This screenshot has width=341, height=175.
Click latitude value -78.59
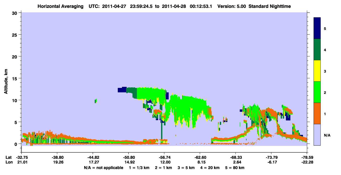[x=307, y=158]
